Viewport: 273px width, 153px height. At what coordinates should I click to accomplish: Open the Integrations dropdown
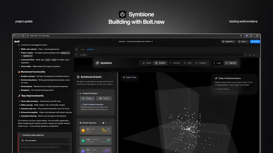click(x=228, y=42)
